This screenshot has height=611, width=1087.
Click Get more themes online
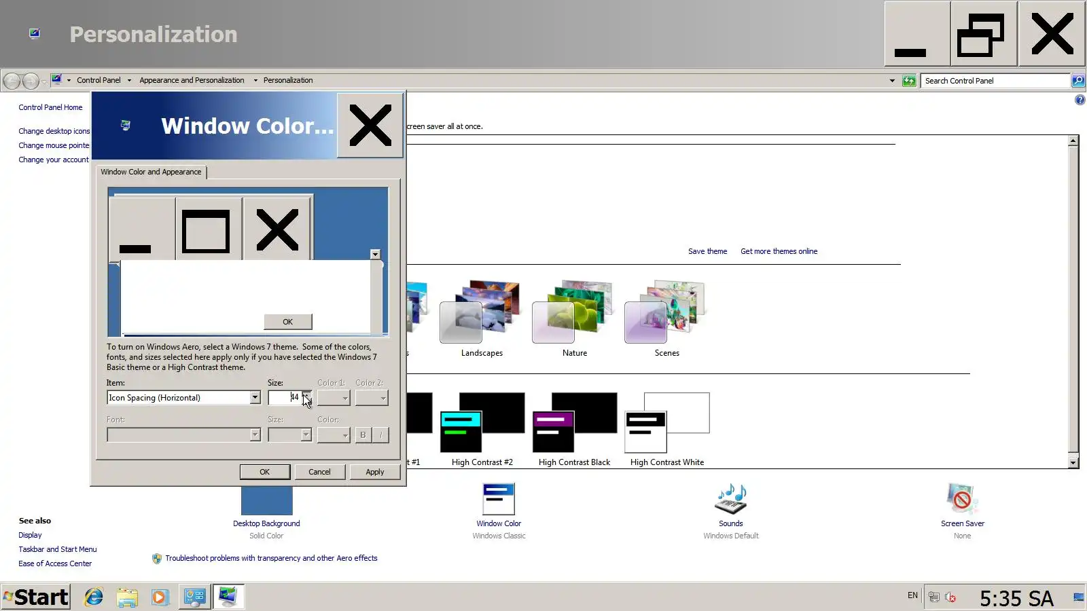click(779, 251)
